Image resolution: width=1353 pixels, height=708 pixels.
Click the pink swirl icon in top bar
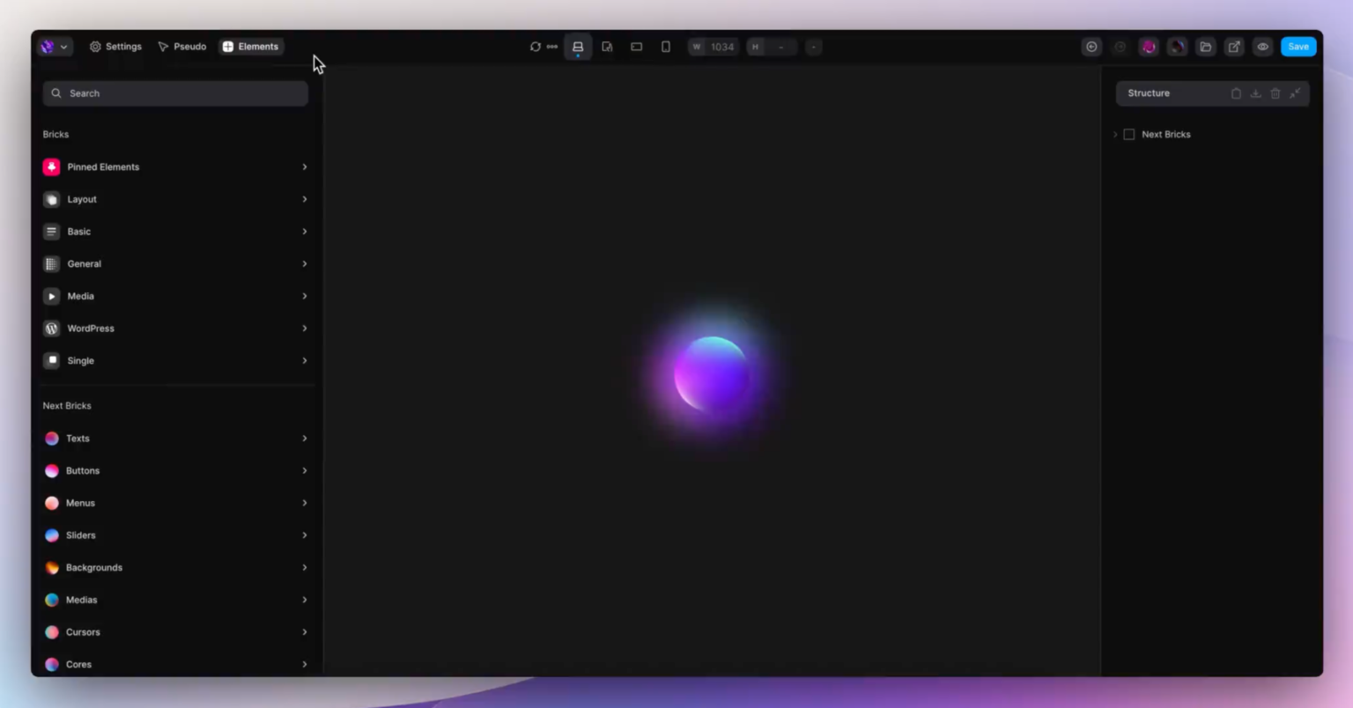(1149, 47)
